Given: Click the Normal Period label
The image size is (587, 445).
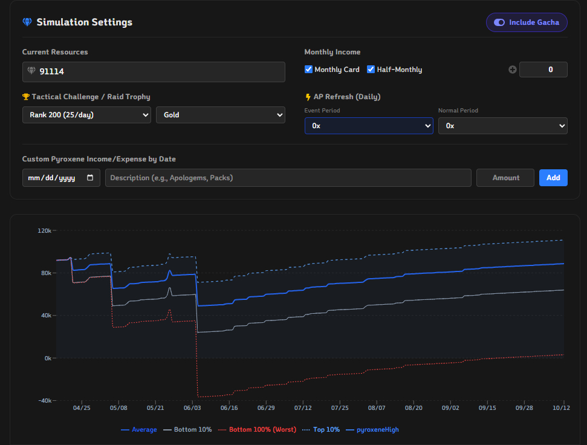Looking at the screenshot, I should click(x=458, y=111).
